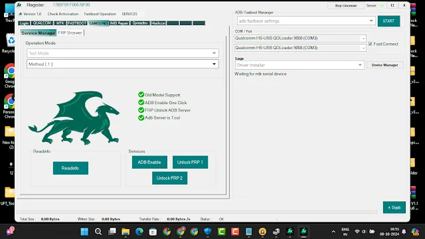
Task: Switch to the Spreadtru tab
Action: click(140, 23)
